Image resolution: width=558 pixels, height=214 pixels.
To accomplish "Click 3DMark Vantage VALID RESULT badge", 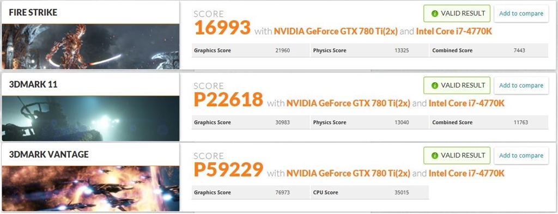I will 457,156.
